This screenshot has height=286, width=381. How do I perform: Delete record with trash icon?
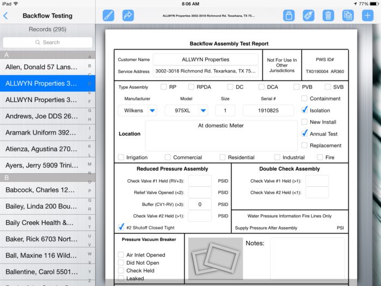click(x=328, y=16)
